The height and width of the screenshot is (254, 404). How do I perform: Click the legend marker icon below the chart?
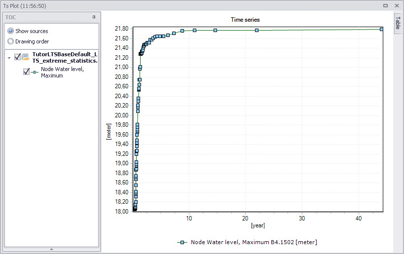pyautogui.click(x=182, y=242)
